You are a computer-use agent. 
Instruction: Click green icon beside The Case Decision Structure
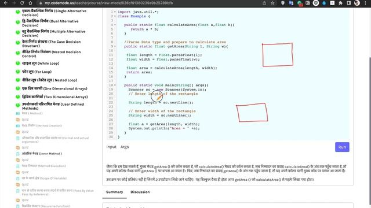tap(18, 43)
